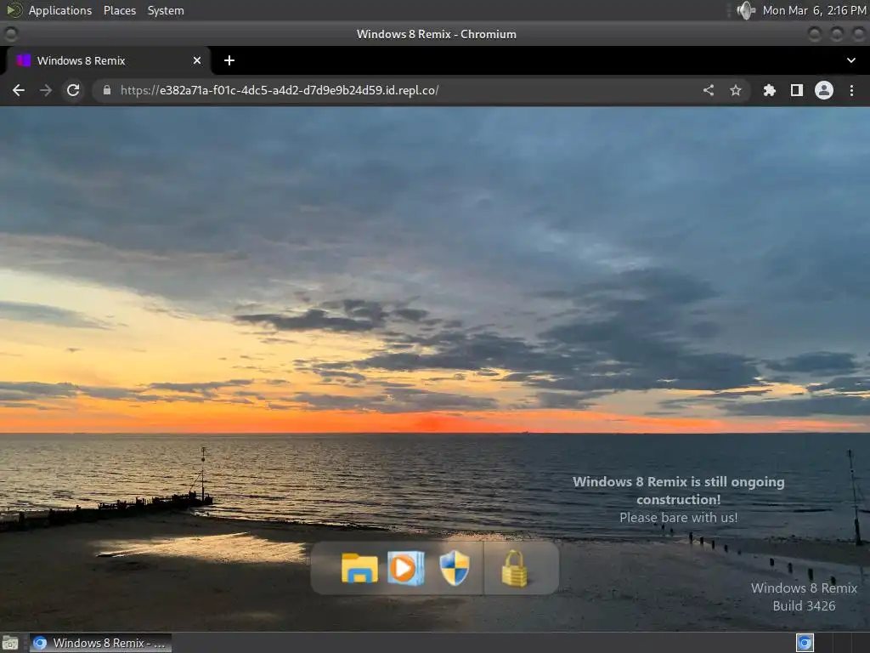
Task: Open Chromium extensions puzzle icon
Action: click(x=769, y=90)
